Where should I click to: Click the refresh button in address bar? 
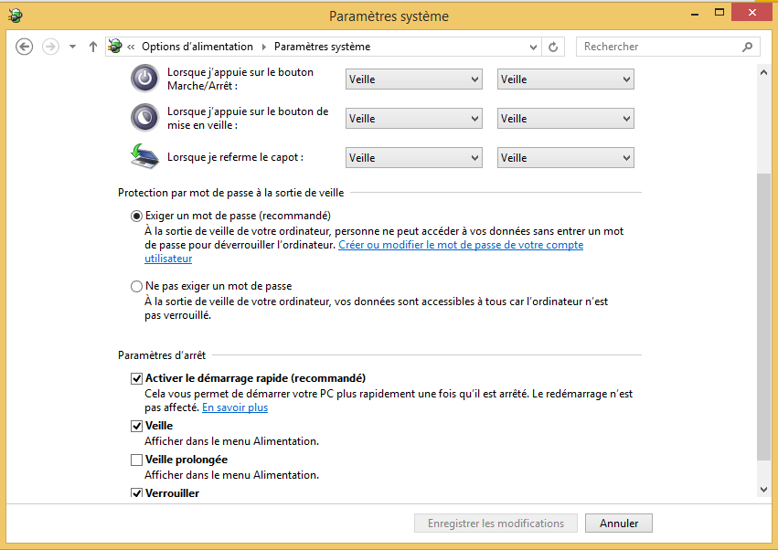tap(553, 47)
